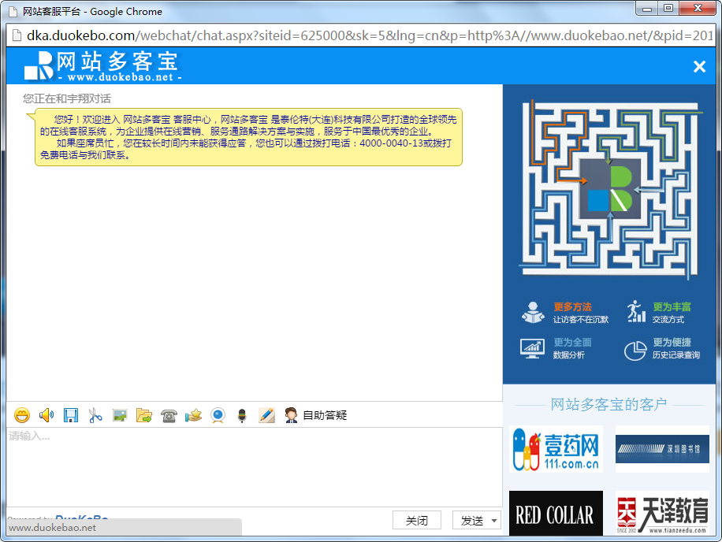Click the microphone voice icon
The height and width of the screenshot is (542, 722).
242,415
